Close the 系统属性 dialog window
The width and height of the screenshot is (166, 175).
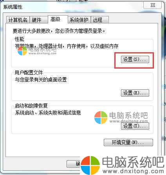pos(152,5)
